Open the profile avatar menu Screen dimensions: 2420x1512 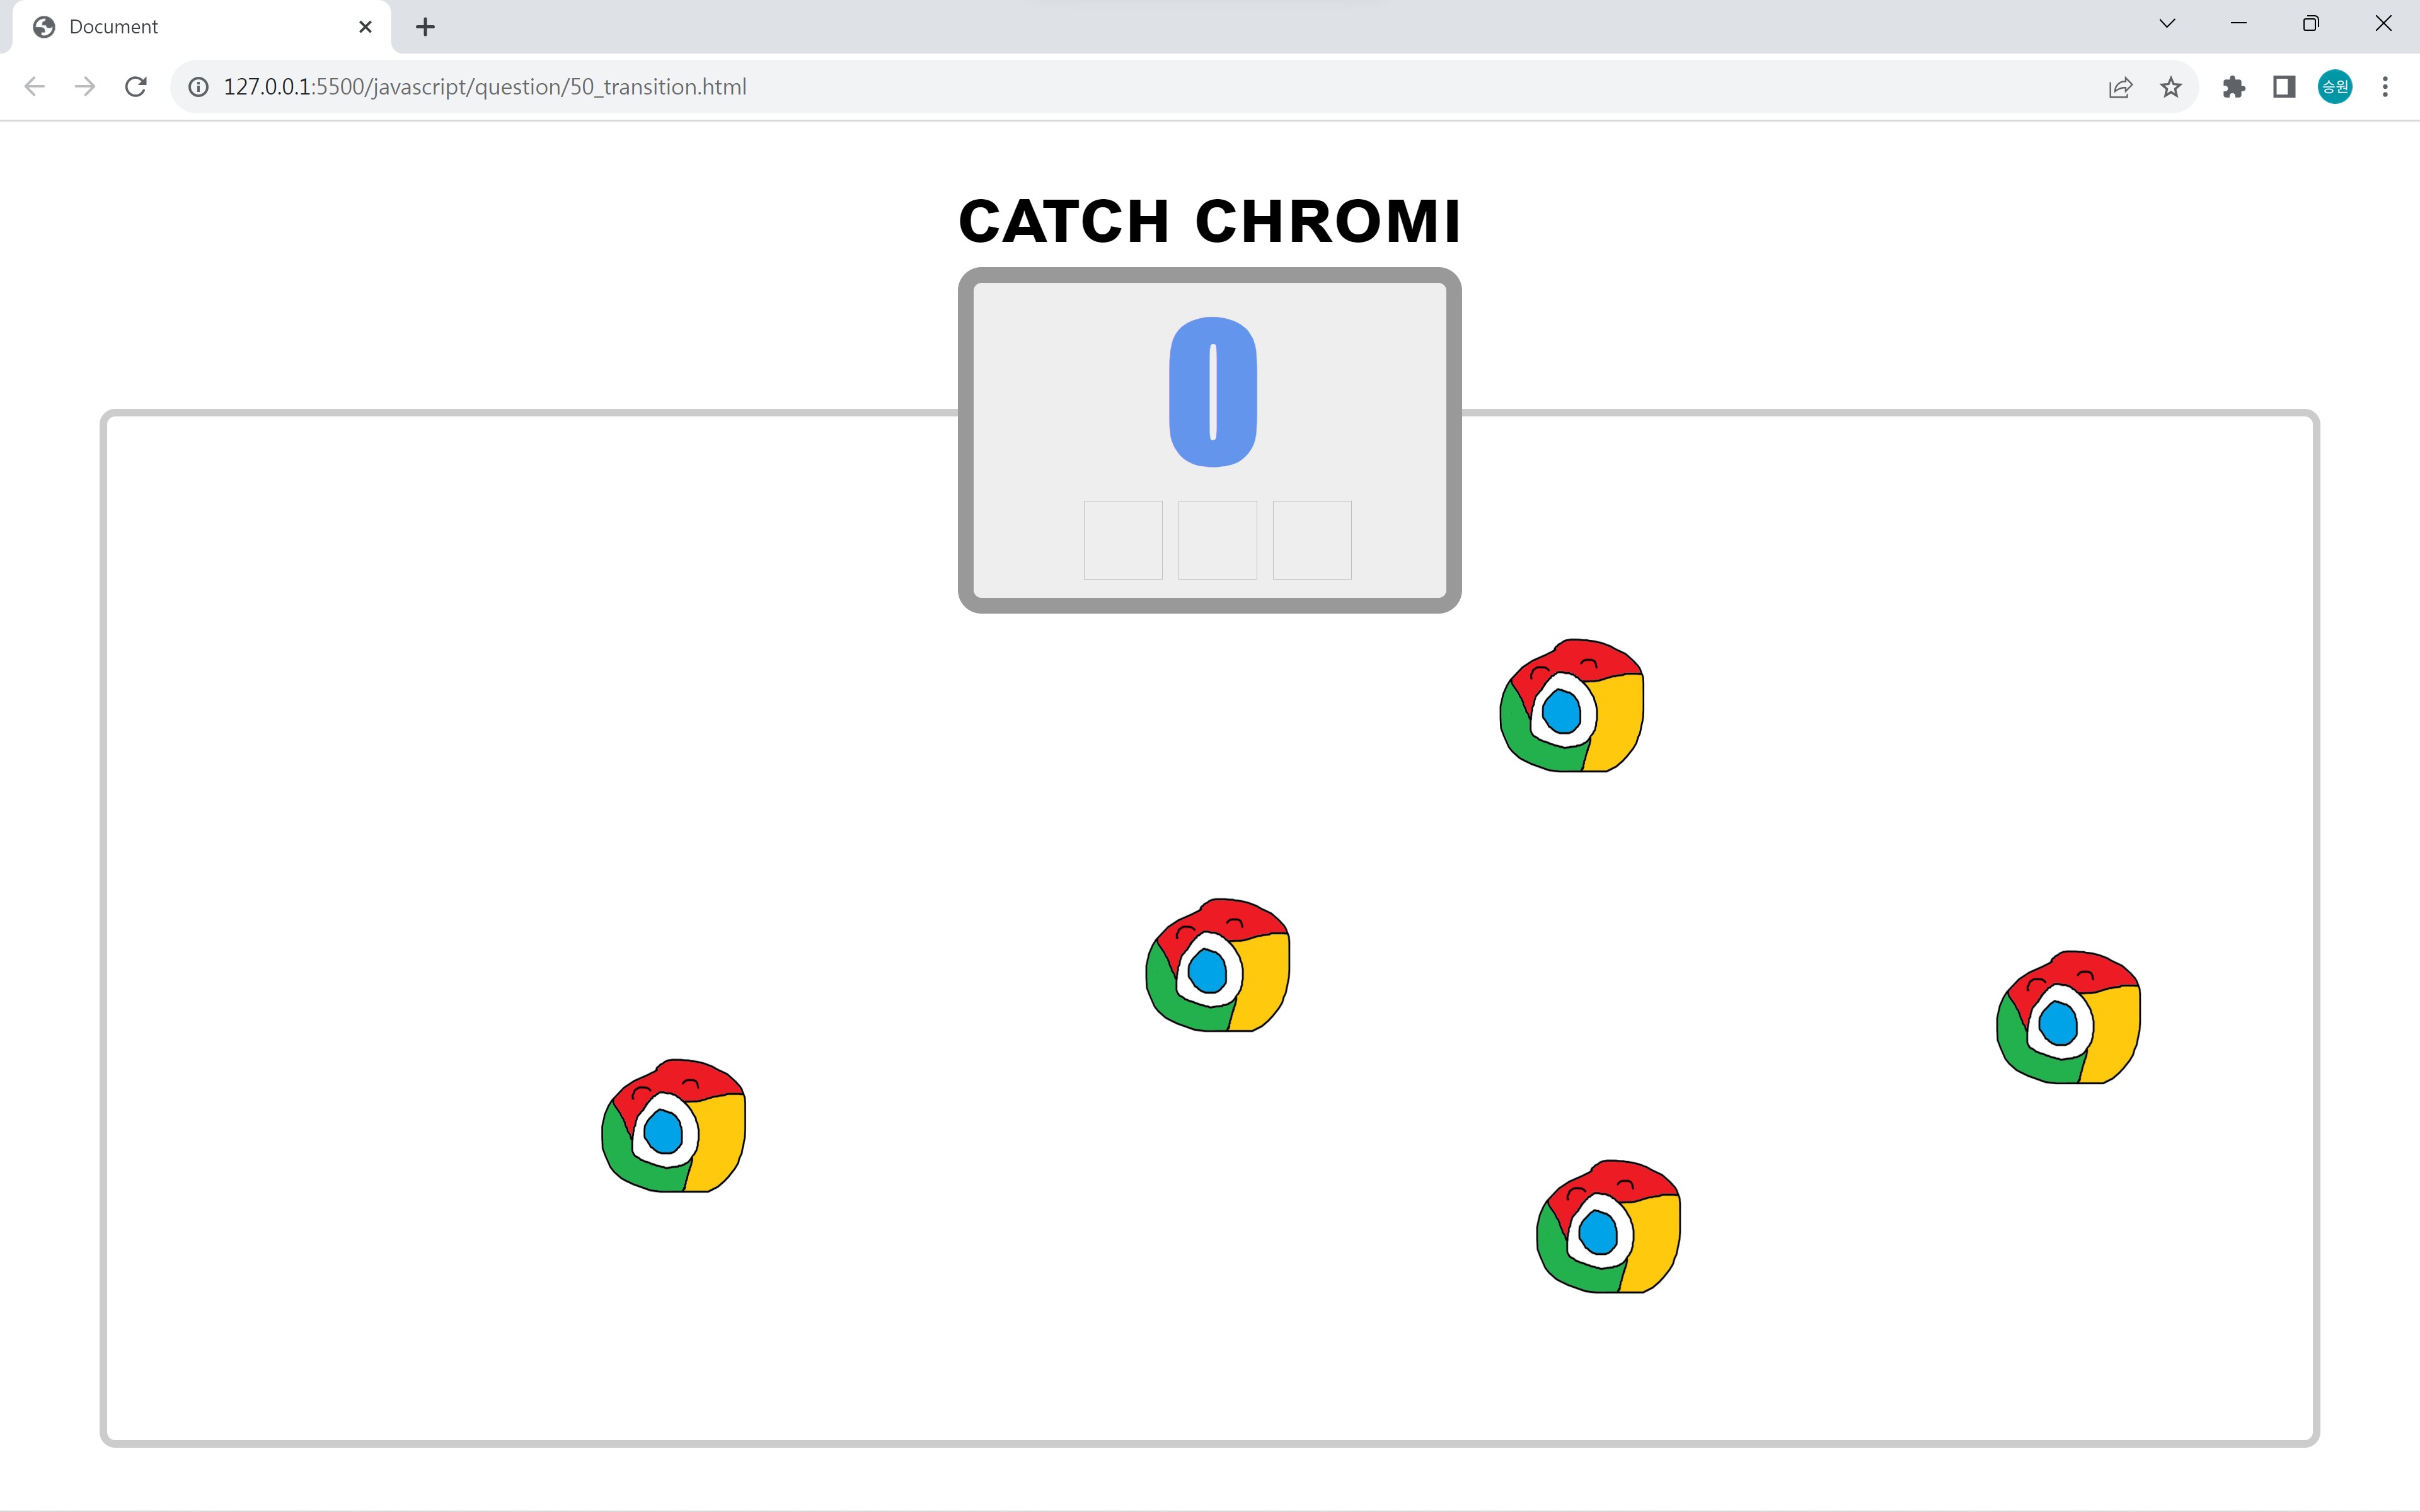(x=2334, y=87)
